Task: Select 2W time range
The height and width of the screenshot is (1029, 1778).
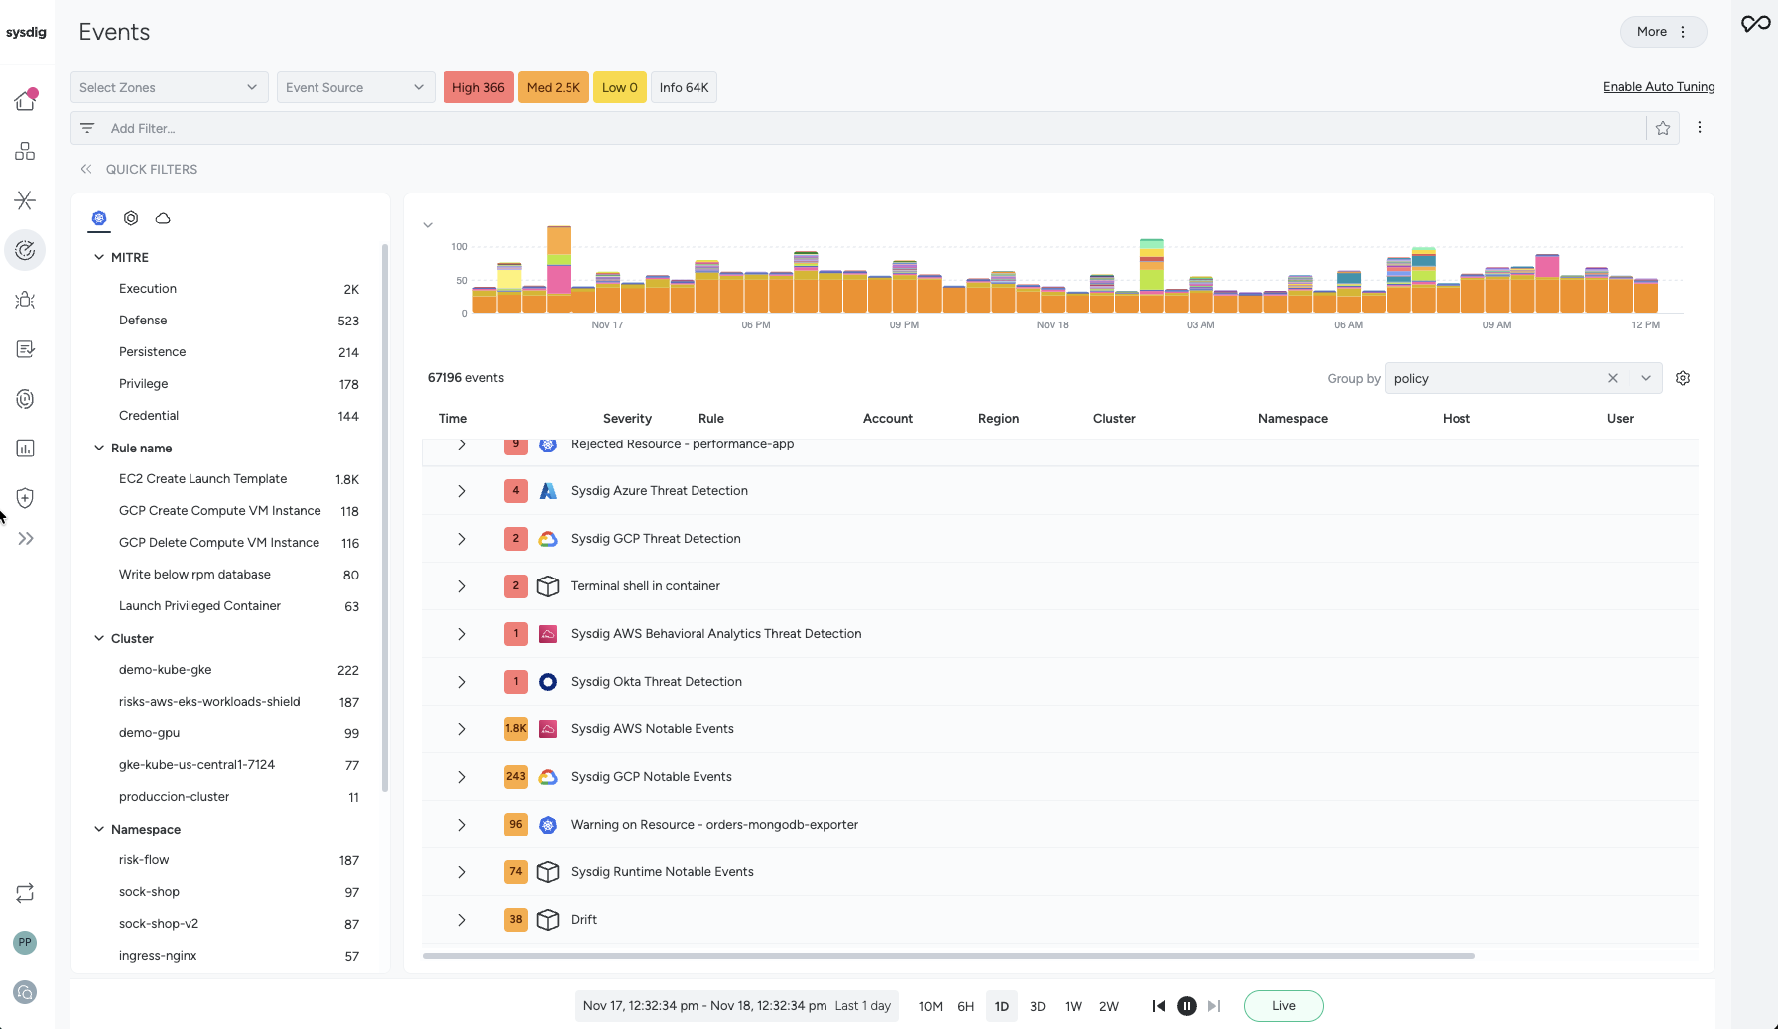Action: pos(1109,1006)
